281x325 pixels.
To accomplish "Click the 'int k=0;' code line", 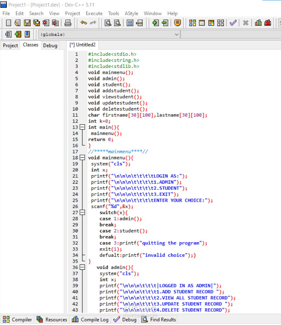I will click(x=99, y=121).
